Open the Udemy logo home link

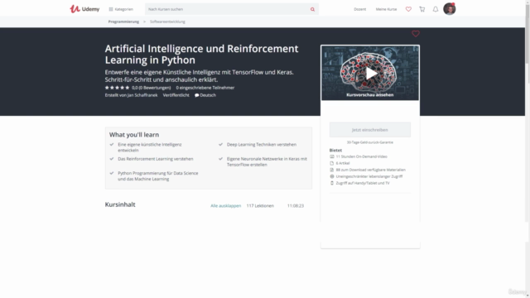click(x=84, y=9)
